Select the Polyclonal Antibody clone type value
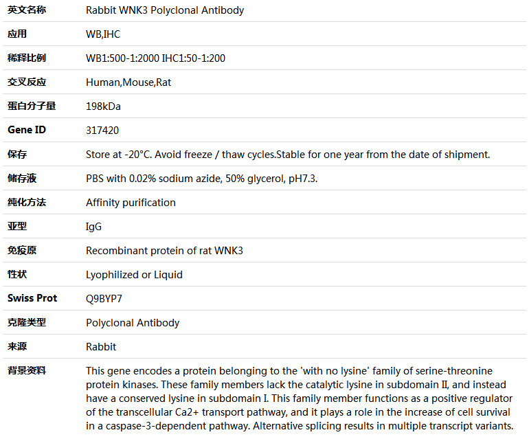The width and height of the screenshot is (529, 439). tap(133, 323)
